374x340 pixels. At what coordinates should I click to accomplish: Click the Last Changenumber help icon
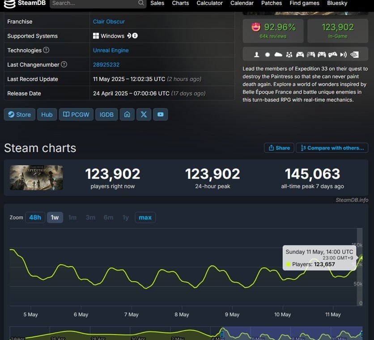64,64
